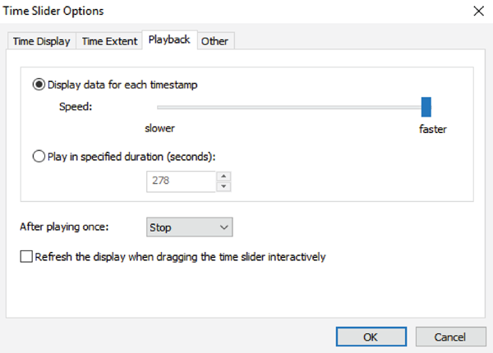493x353 pixels.
Task: Open the Other tab
Action: (215, 41)
